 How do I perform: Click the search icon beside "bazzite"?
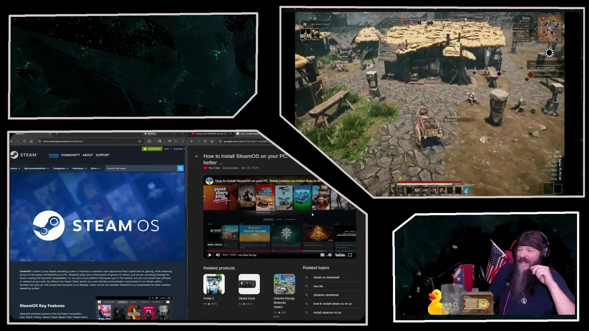click(x=306, y=286)
